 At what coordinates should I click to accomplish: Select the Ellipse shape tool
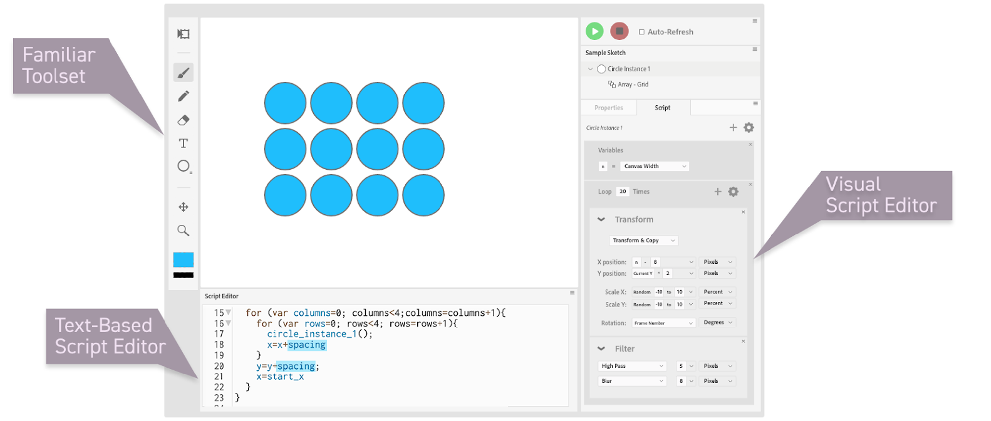coord(184,166)
